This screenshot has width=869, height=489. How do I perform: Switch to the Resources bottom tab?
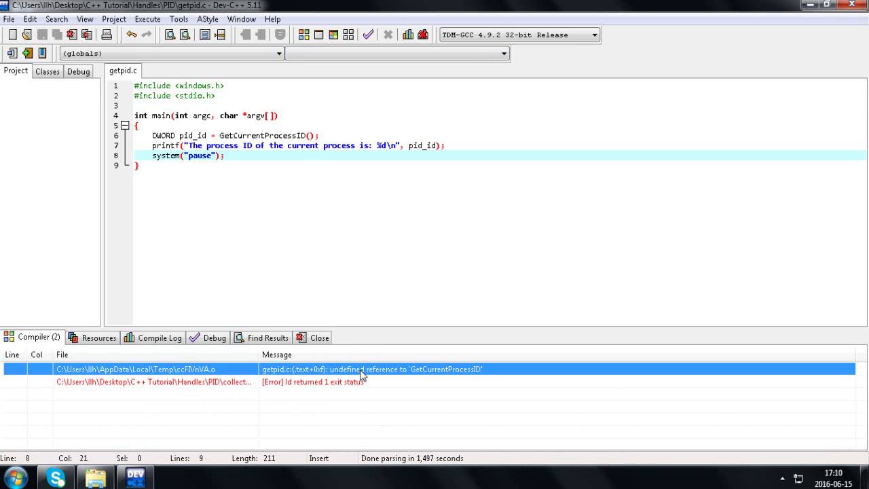[92, 338]
